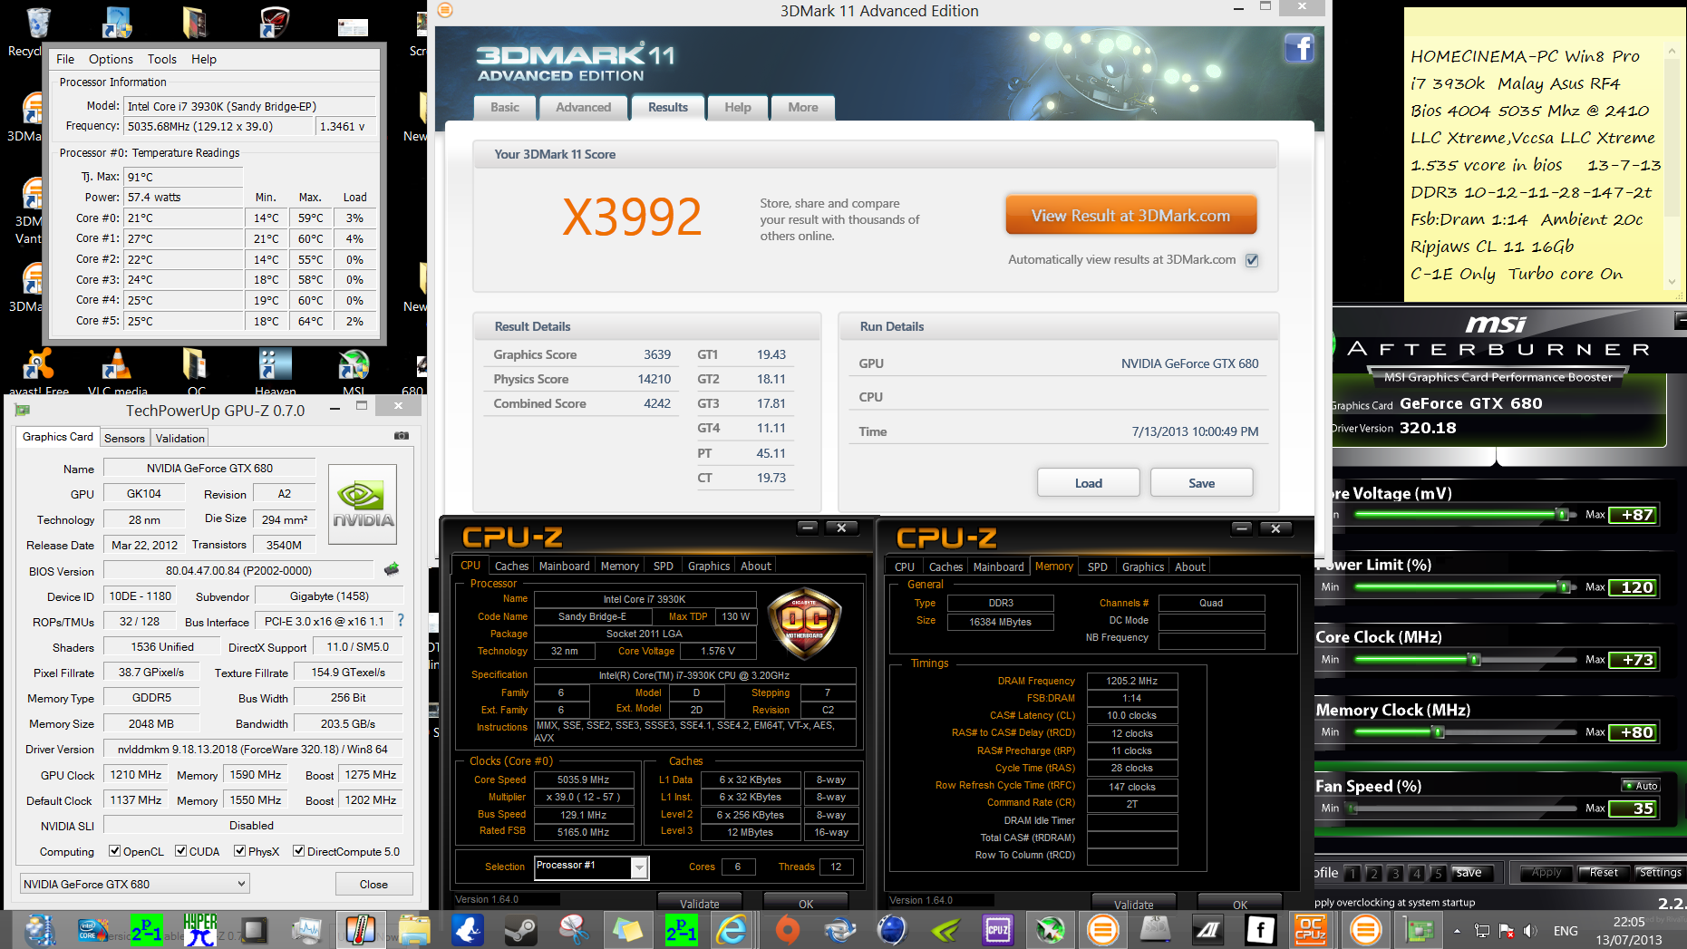1687x949 pixels.
Task: Click Reset button in Afterburner
Action: tap(1603, 872)
